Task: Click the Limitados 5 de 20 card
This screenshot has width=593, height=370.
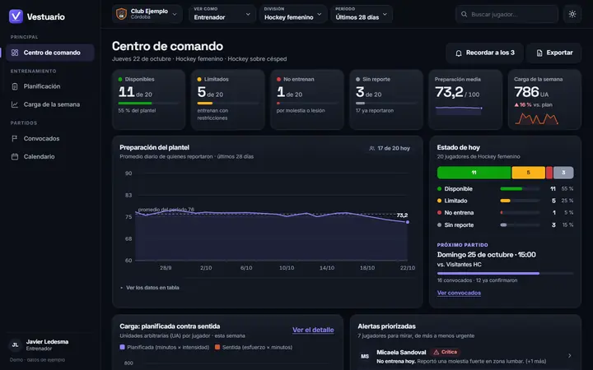Action: click(x=228, y=99)
